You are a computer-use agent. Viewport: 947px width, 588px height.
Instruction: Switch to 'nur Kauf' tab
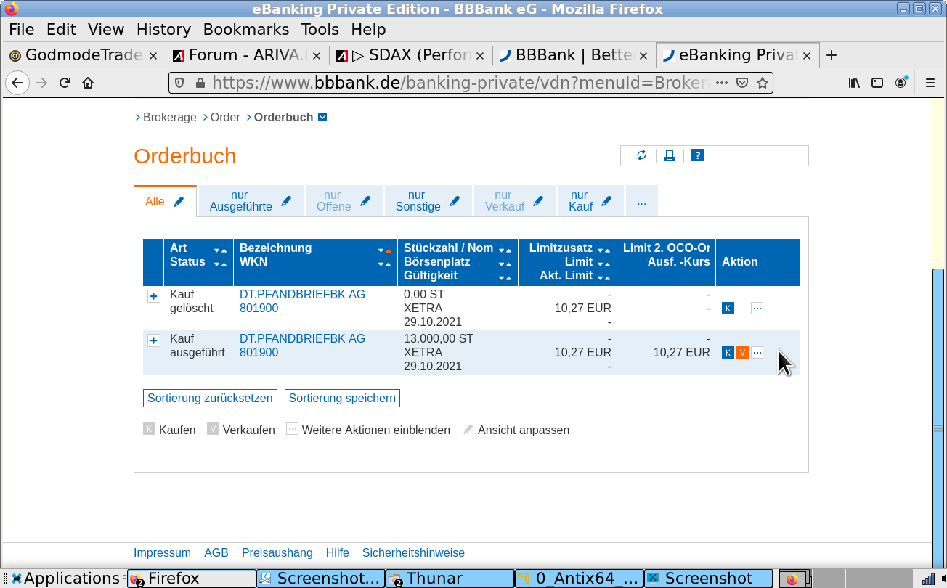pos(580,200)
